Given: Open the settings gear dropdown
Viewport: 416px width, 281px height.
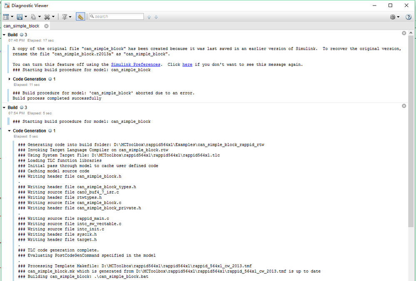Looking at the screenshot, I should (395, 17).
